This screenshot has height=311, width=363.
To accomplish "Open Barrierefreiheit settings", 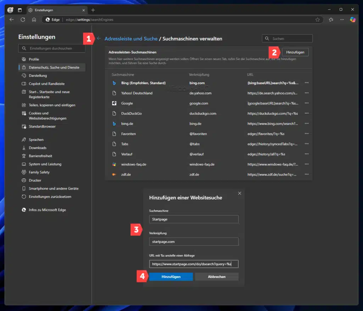I will coord(52,156).
